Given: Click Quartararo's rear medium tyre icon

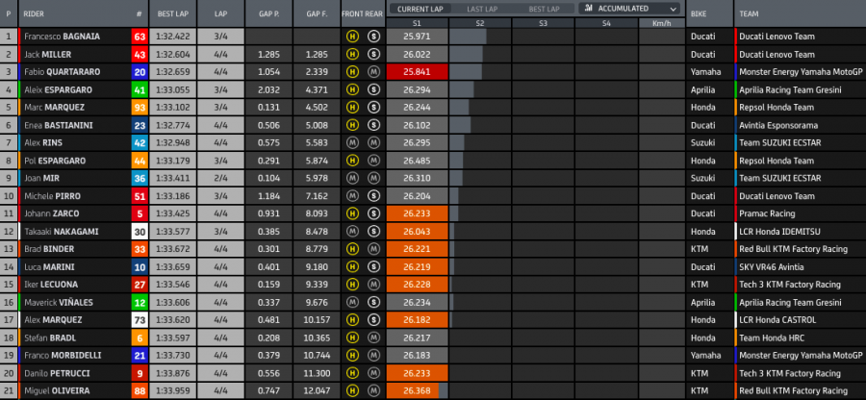Looking at the screenshot, I should [373, 71].
